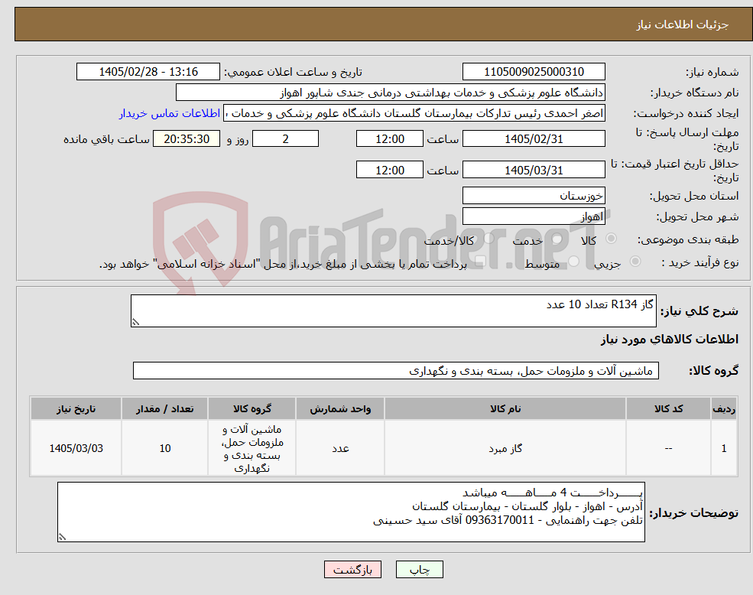Screen dimensions: 753x595
Task: Click the request creator field اصغر احمدی
Action: click(414, 113)
